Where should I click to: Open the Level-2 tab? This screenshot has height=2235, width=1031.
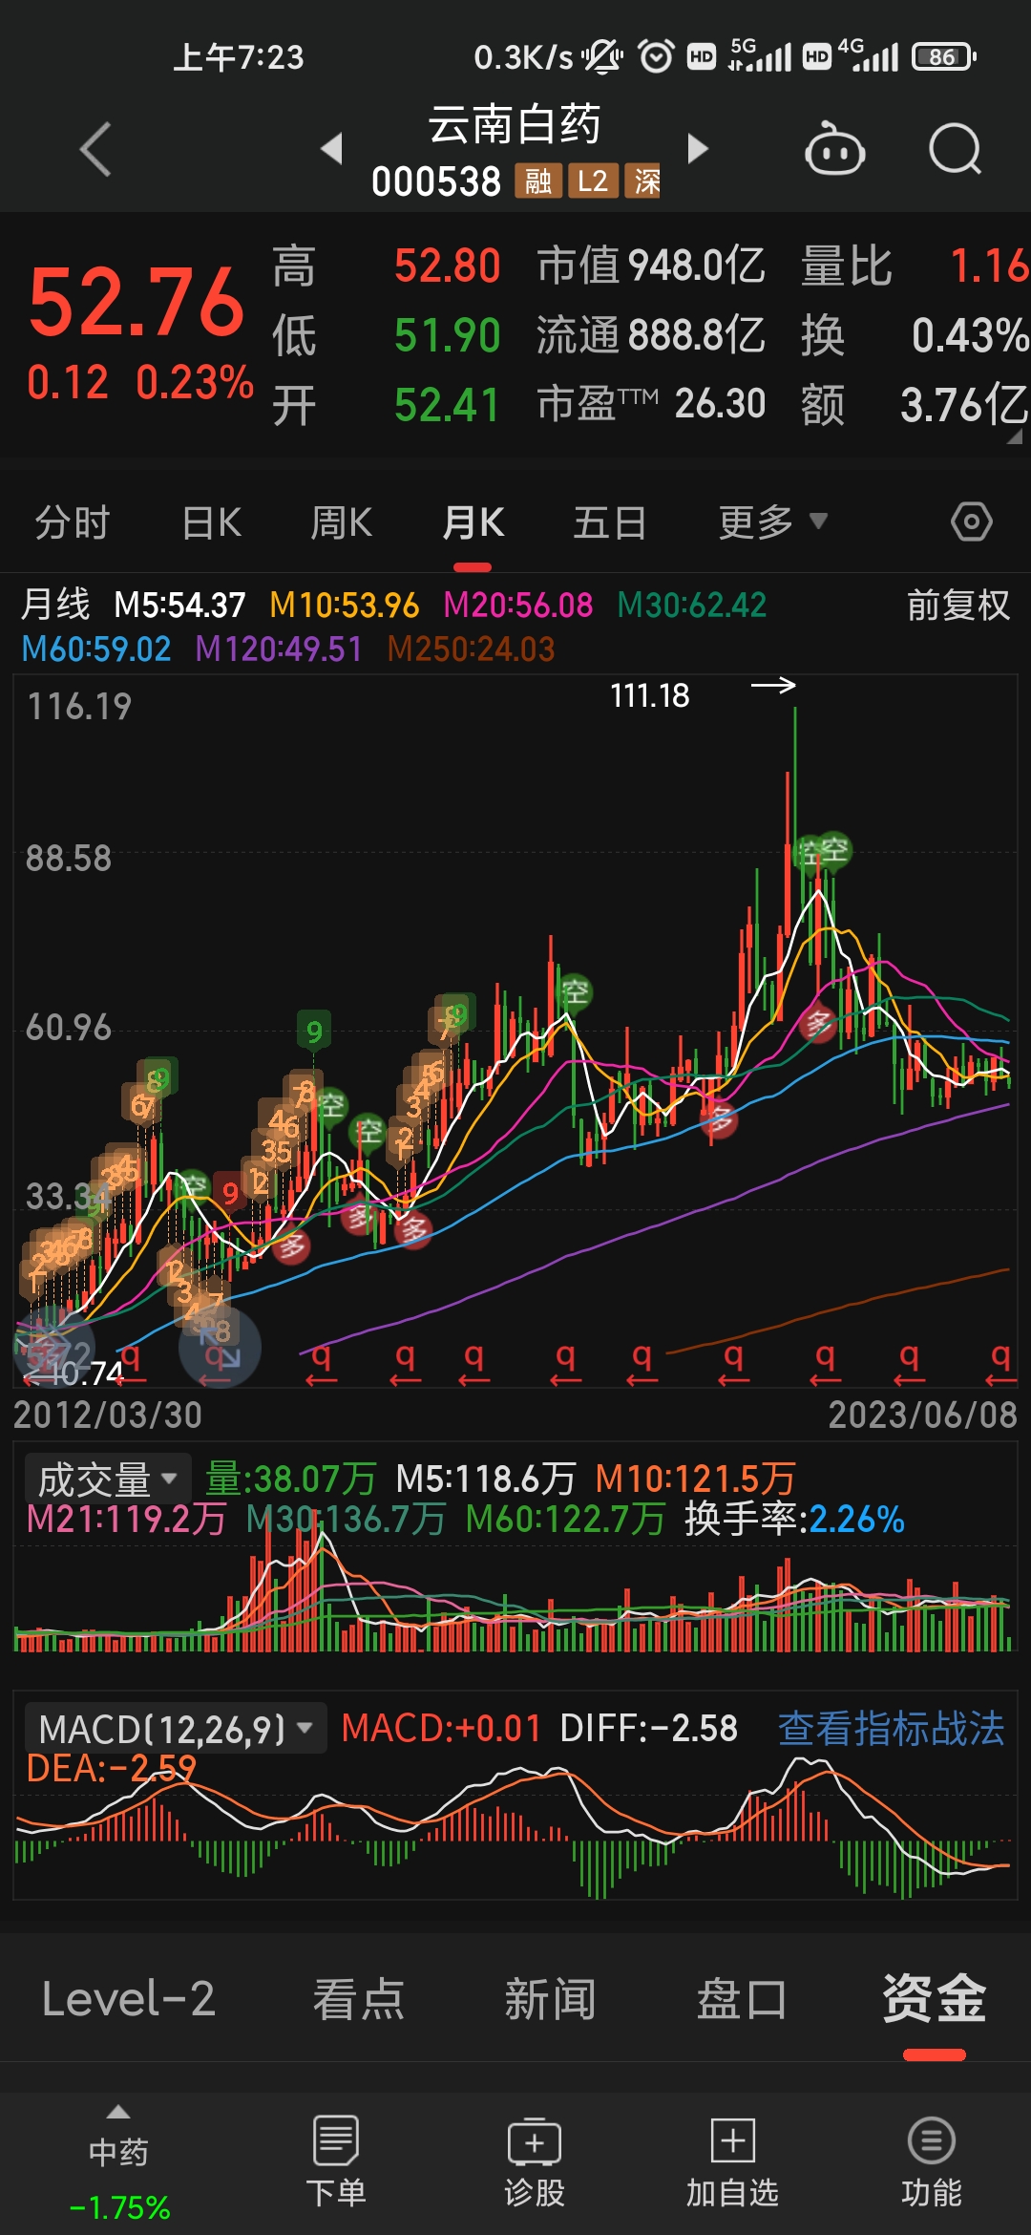129,1998
